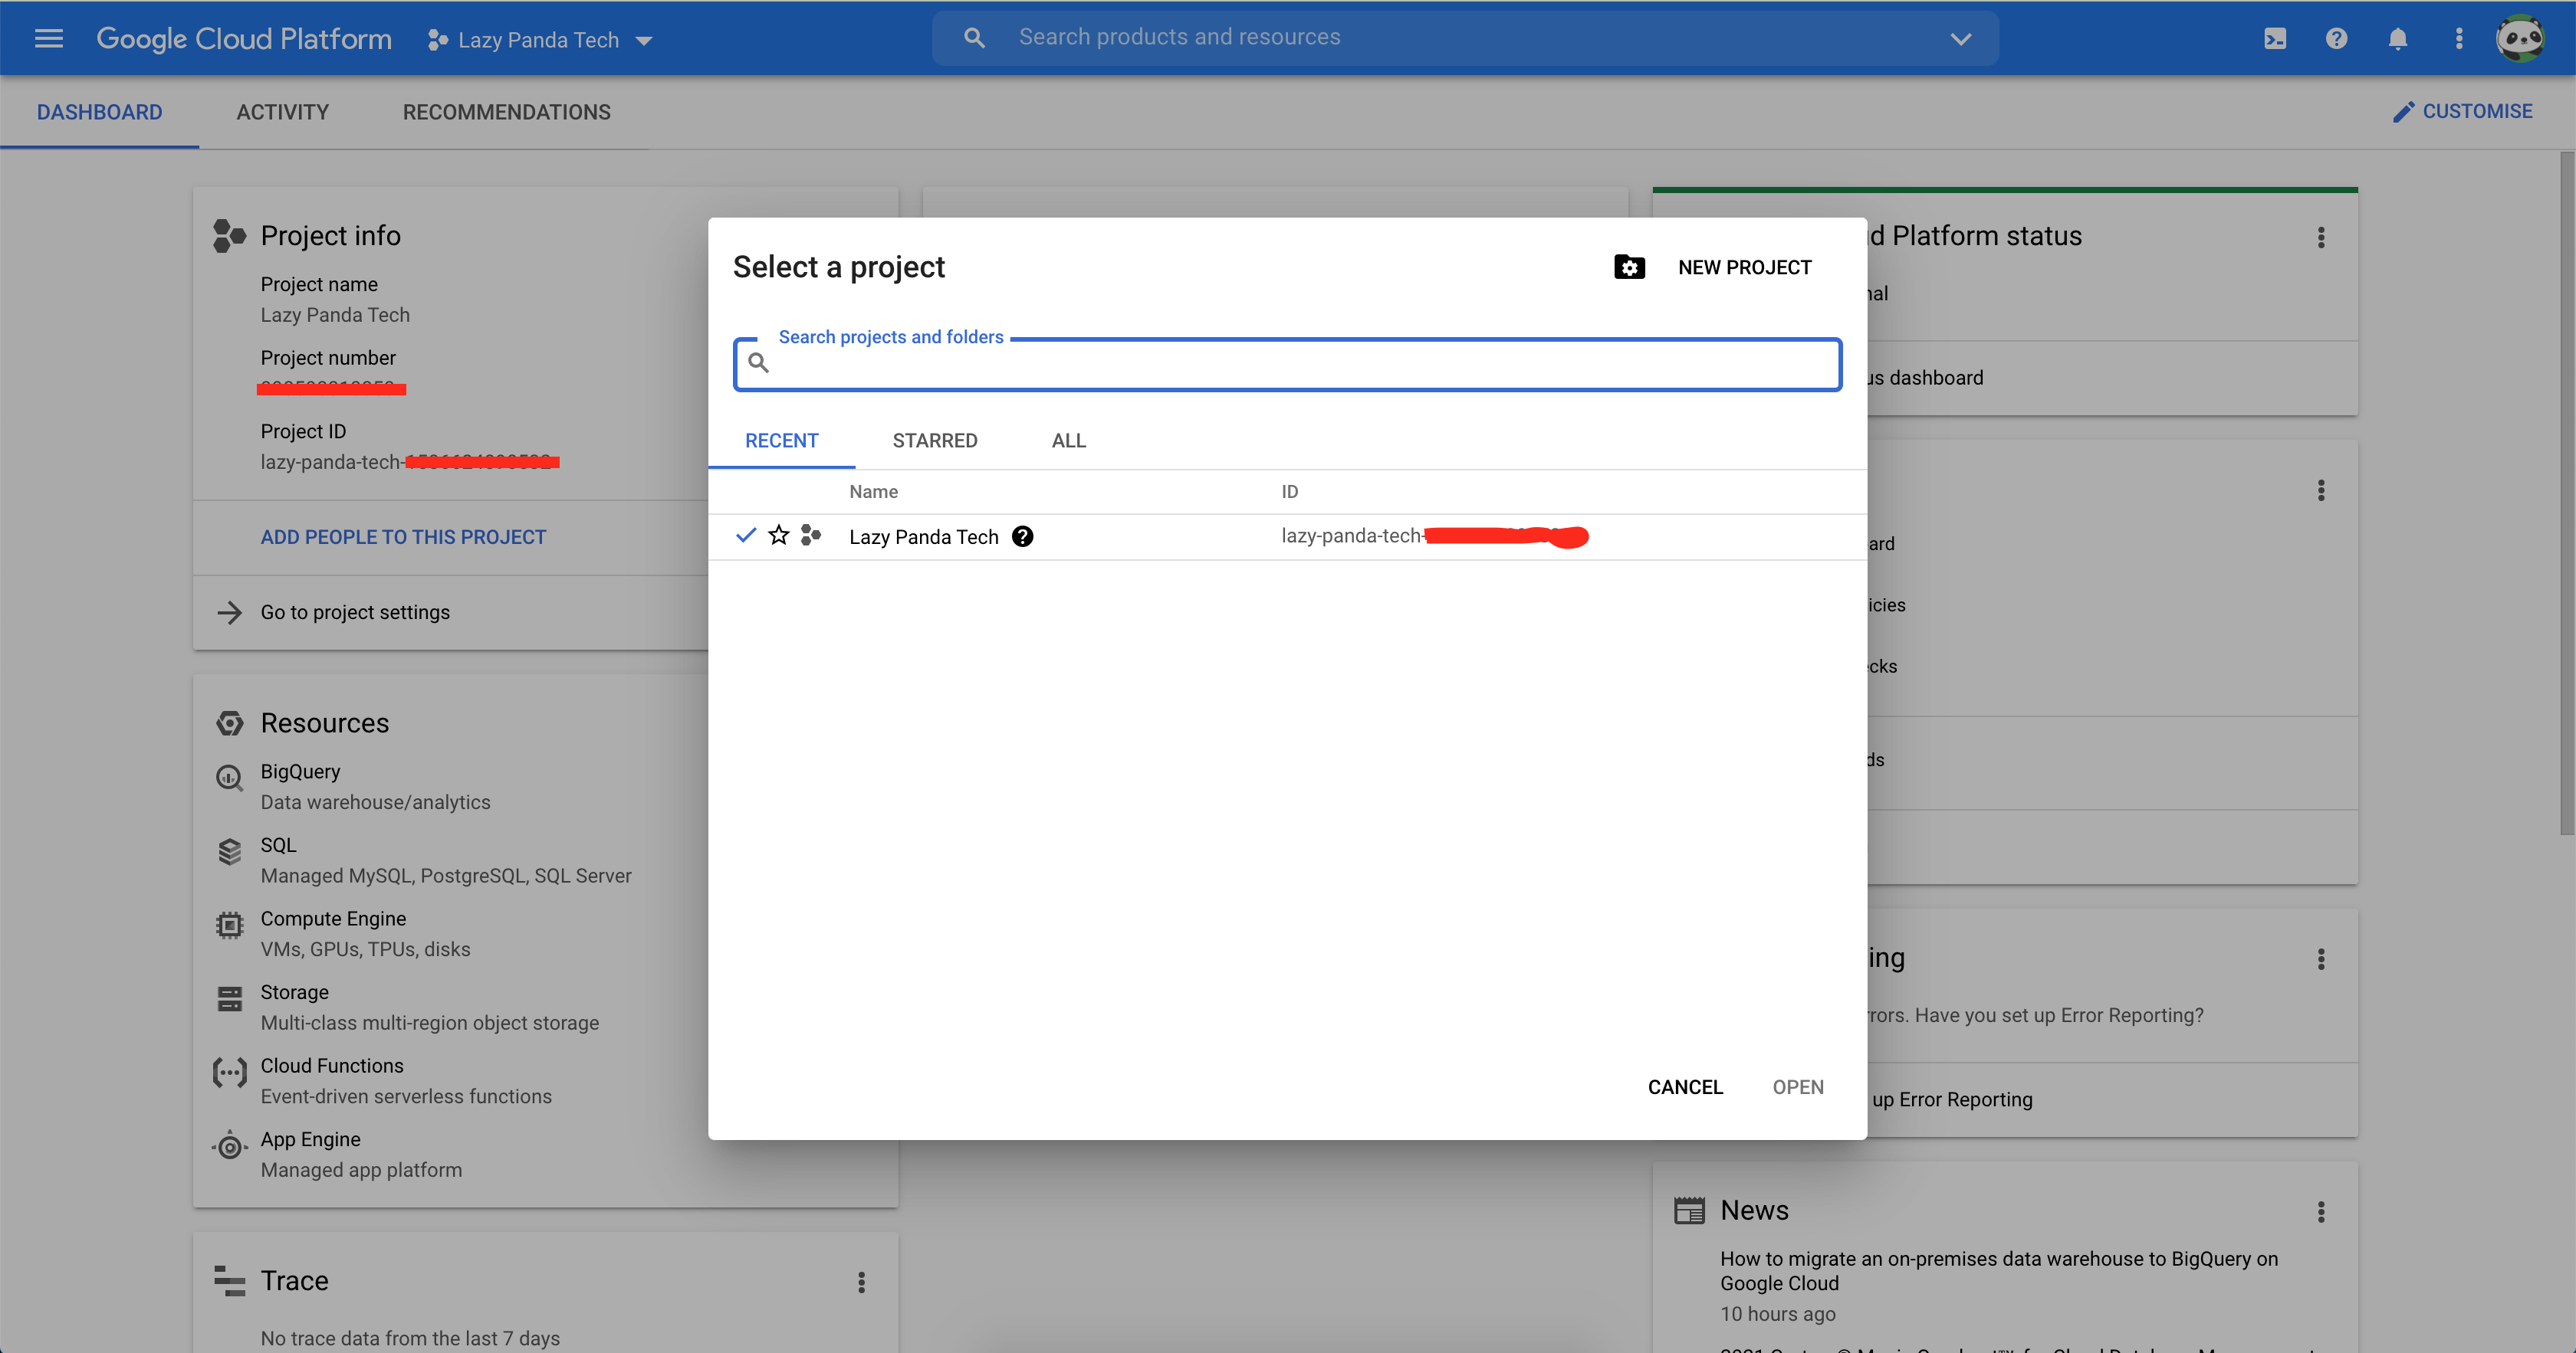Viewport: 2576px width, 1353px height.
Task: Click the ID column header
Action: click(1289, 492)
